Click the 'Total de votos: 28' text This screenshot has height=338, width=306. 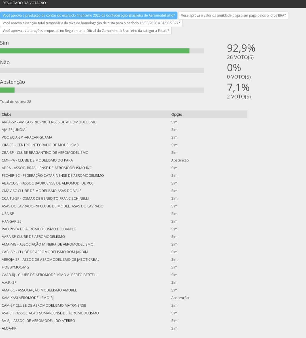[x=16, y=102]
